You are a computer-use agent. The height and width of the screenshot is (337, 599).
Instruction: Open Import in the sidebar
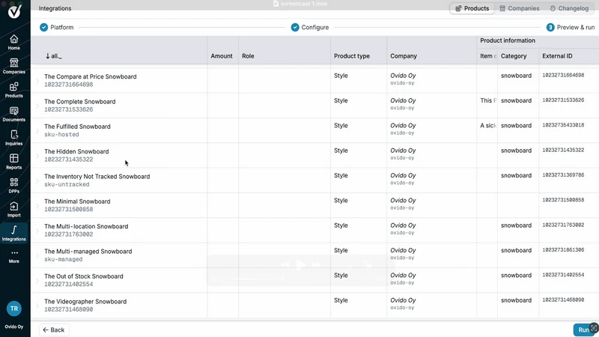[13, 210]
